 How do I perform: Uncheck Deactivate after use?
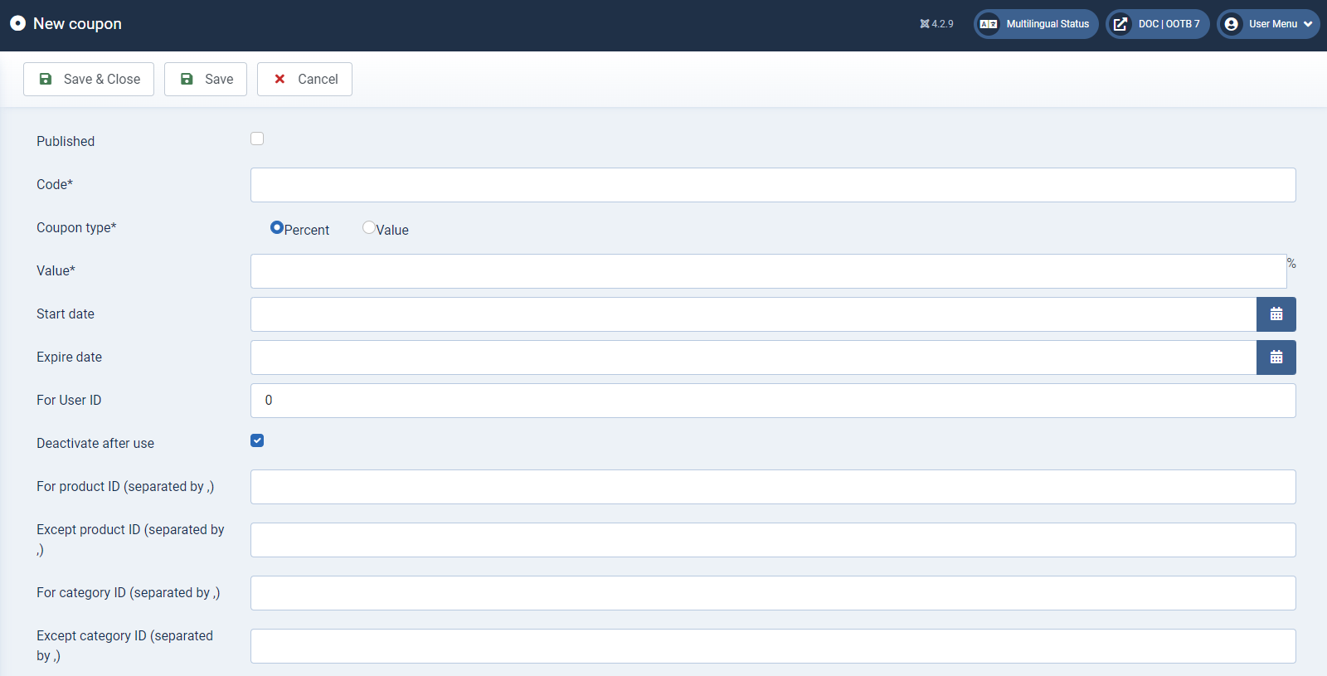coord(257,440)
